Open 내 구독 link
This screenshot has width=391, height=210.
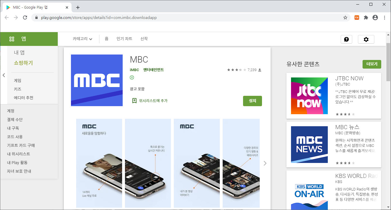[x=13, y=128]
